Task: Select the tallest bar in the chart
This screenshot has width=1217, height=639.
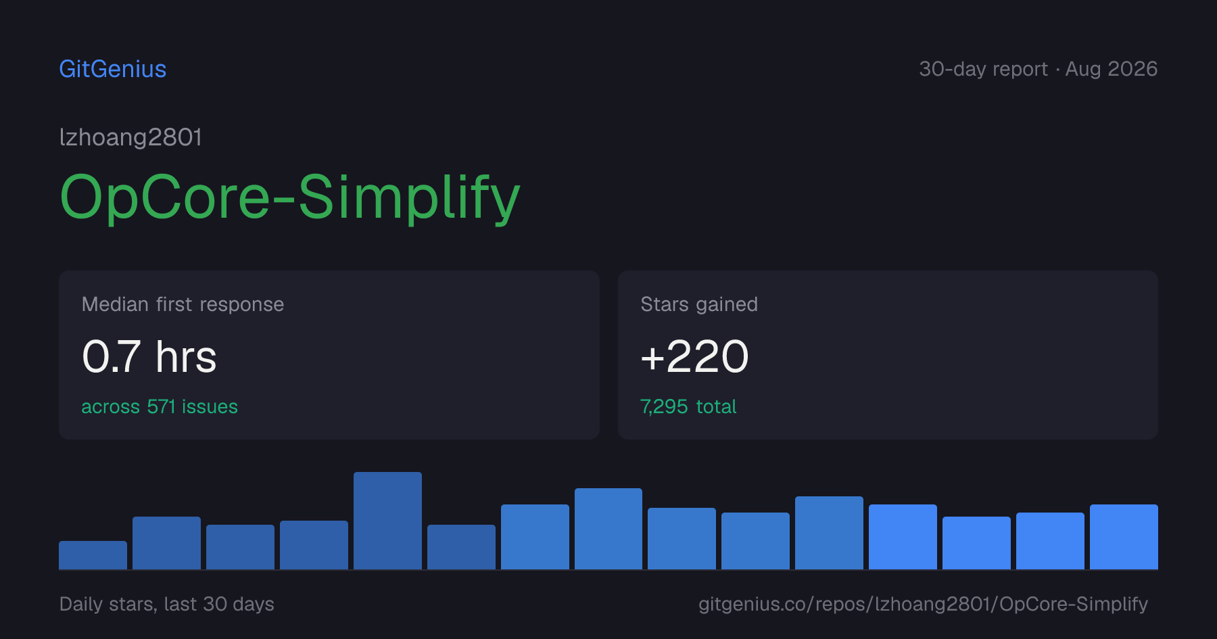Action: (387, 521)
